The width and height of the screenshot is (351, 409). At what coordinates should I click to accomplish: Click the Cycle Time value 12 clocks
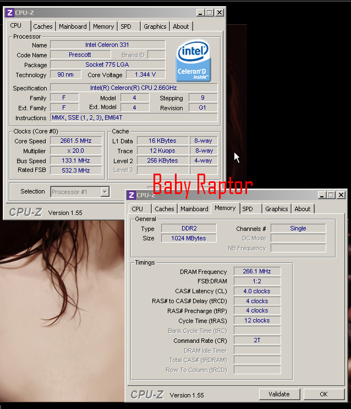pos(257,320)
